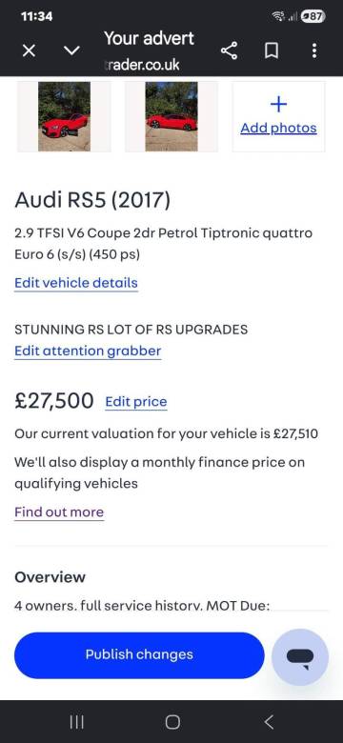Bookmark this page using bookmark icon

tap(272, 50)
